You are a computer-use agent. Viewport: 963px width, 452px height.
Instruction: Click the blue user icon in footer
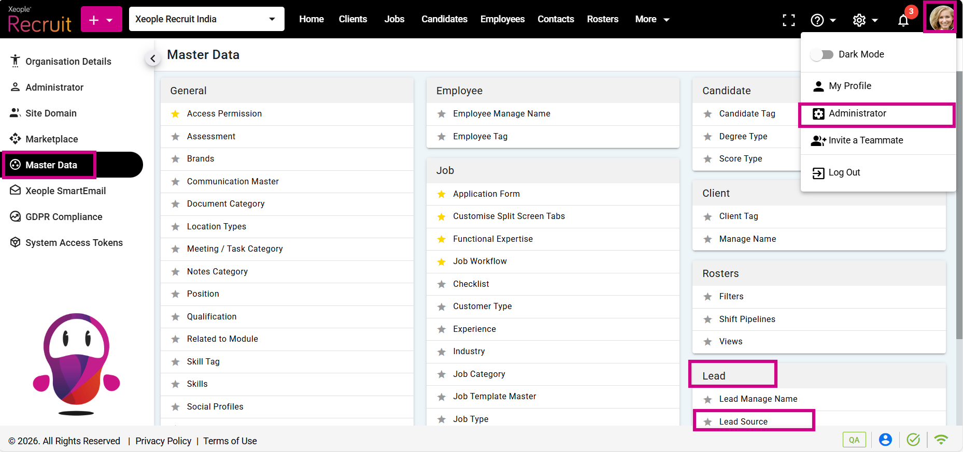tap(885, 440)
